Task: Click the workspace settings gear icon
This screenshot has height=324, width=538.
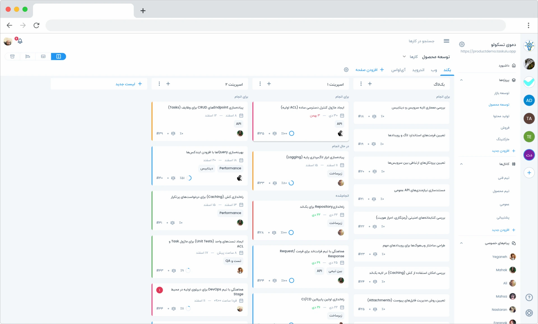Action: 462,44
